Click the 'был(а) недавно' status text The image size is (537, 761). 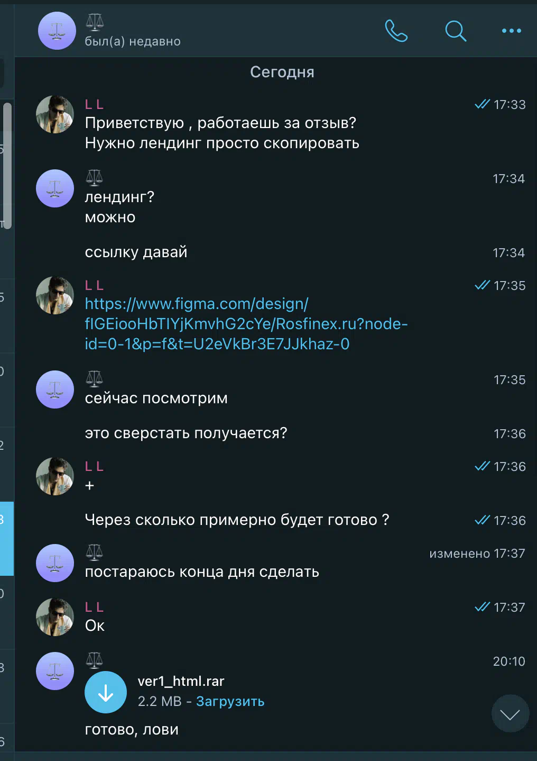[133, 41]
